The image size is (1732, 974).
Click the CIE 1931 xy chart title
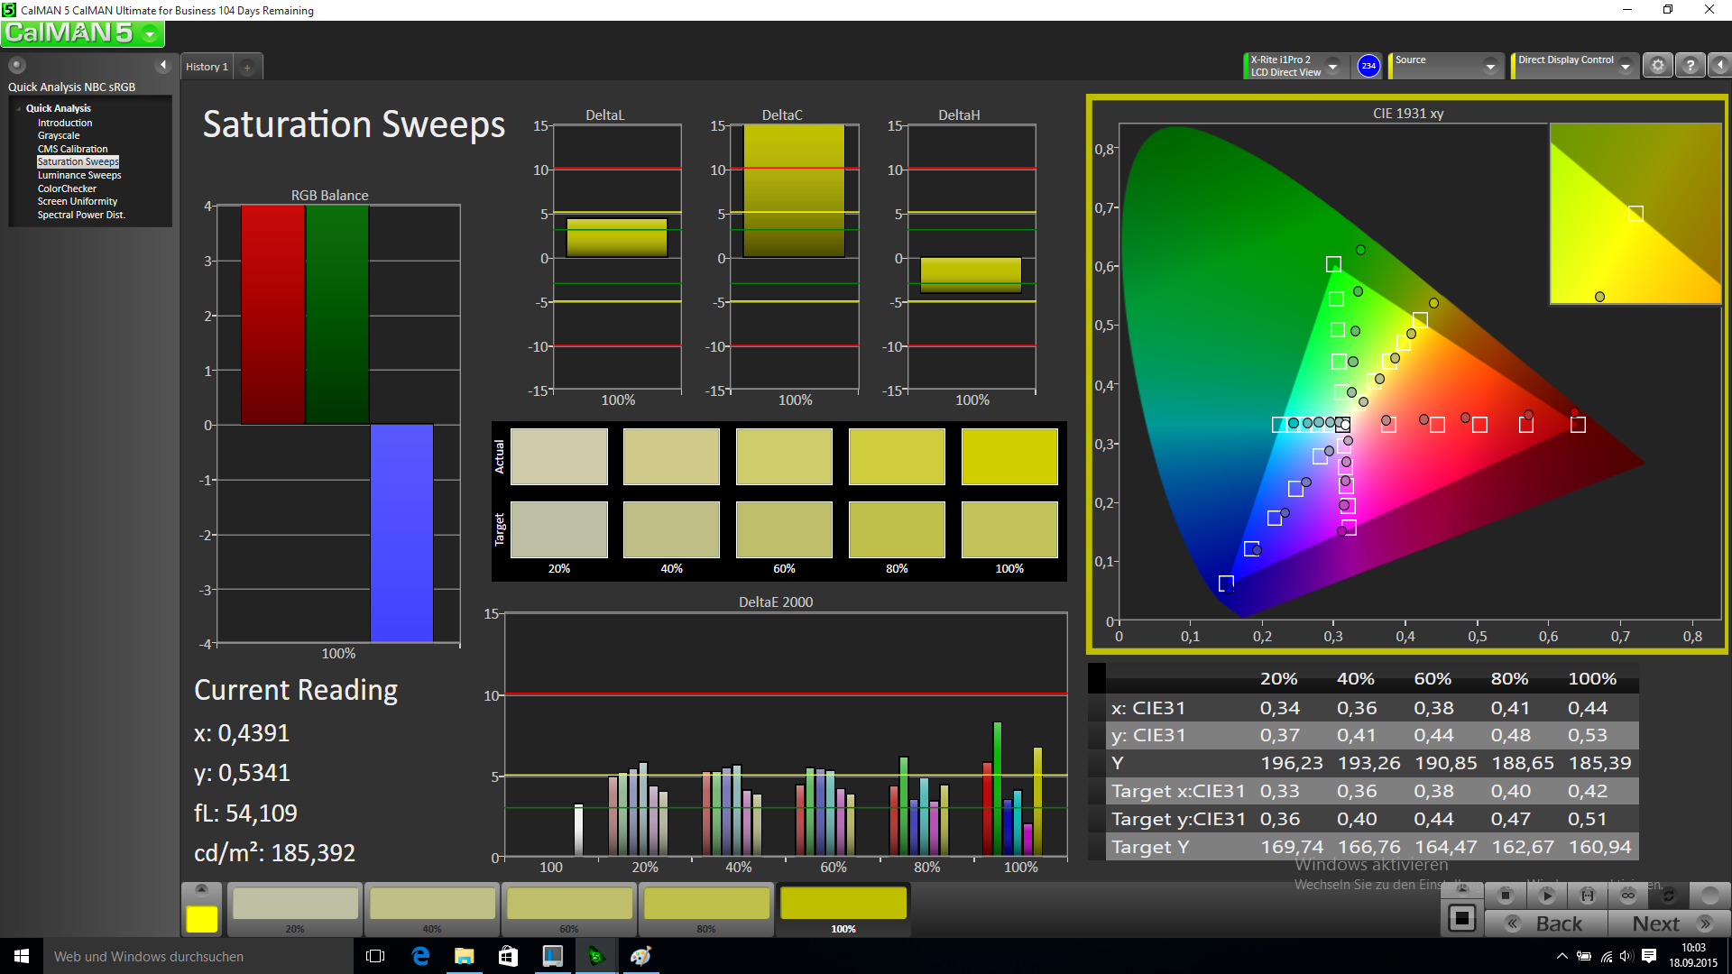(x=1408, y=114)
